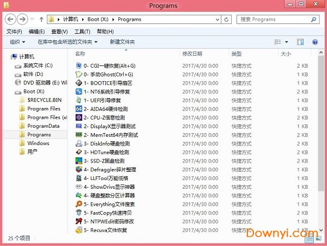Click the search magnifier icon
This screenshot has width=327, height=246.
point(313,20)
